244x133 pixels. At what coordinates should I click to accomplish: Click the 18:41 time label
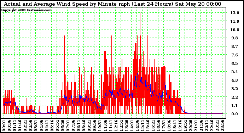pos(174,126)
